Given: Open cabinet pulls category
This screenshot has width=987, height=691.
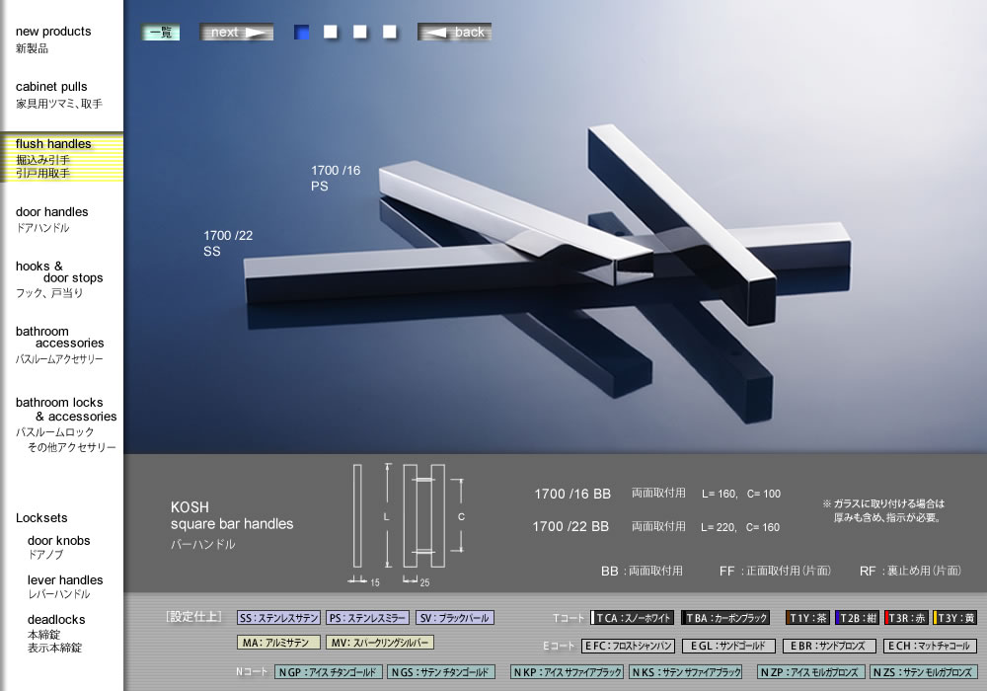Looking at the screenshot, I should pos(58,95).
